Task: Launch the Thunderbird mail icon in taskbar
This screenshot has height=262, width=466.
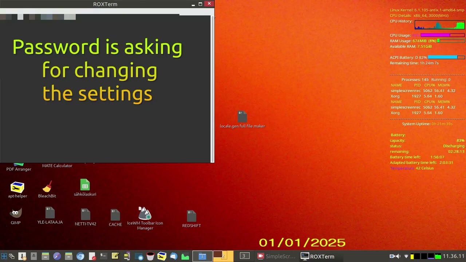Action: [173, 256]
